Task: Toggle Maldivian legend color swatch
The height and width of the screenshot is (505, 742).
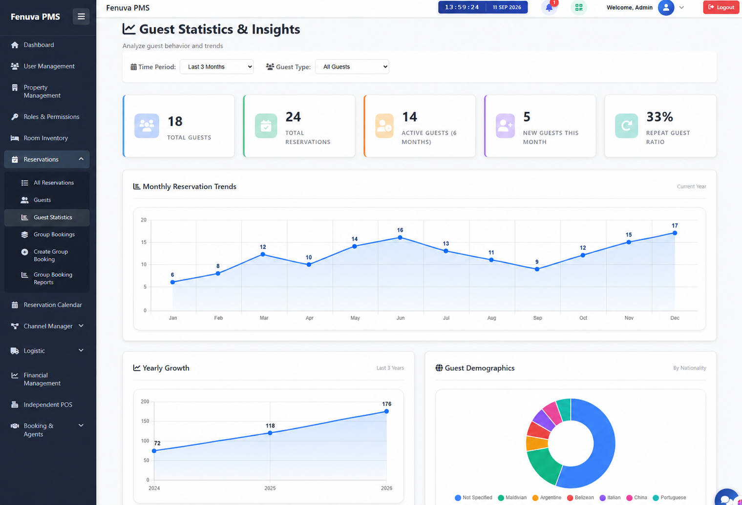Action: point(501,498)
